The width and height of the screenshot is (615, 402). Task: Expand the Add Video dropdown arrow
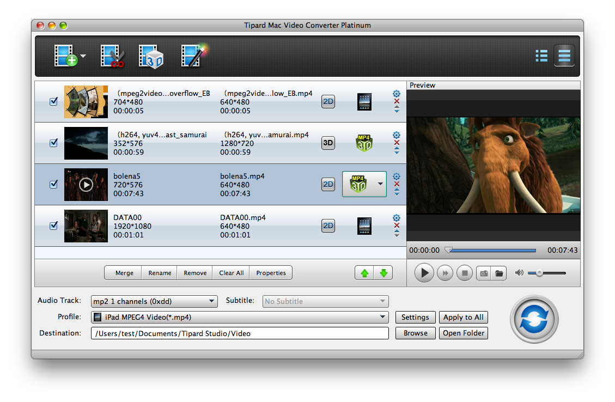(83, 56)
